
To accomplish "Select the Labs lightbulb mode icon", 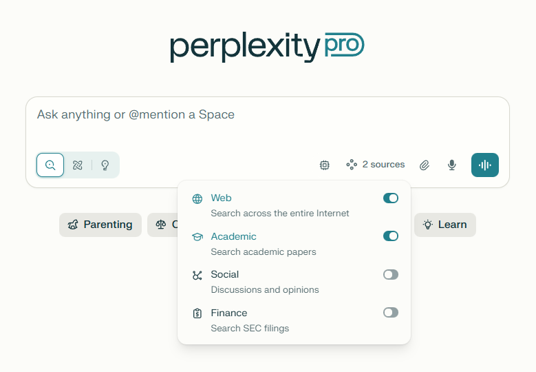I will pos(105,165).
